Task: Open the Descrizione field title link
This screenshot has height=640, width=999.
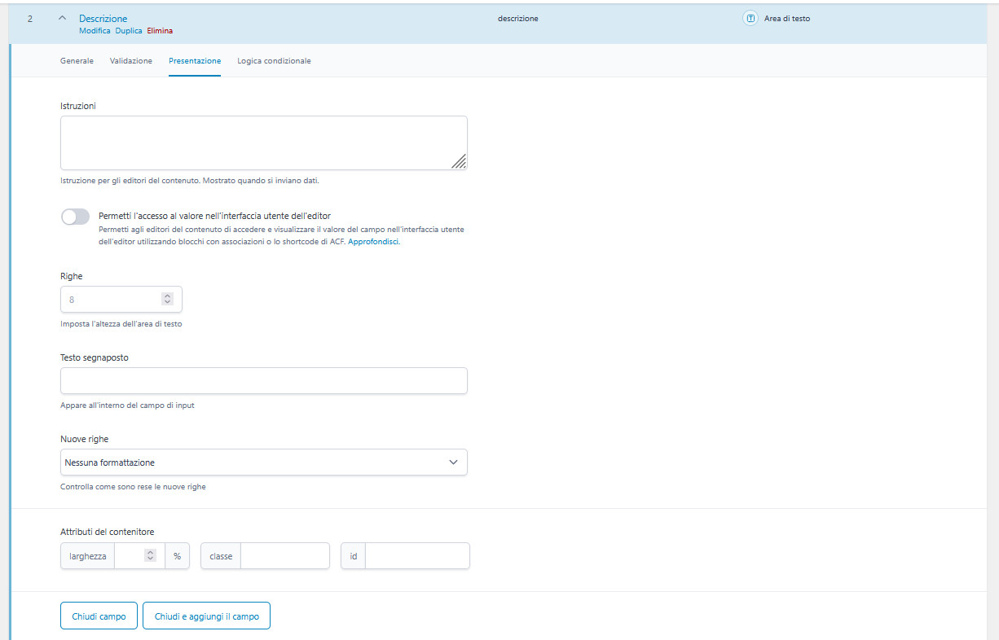Action: (103, 18)
